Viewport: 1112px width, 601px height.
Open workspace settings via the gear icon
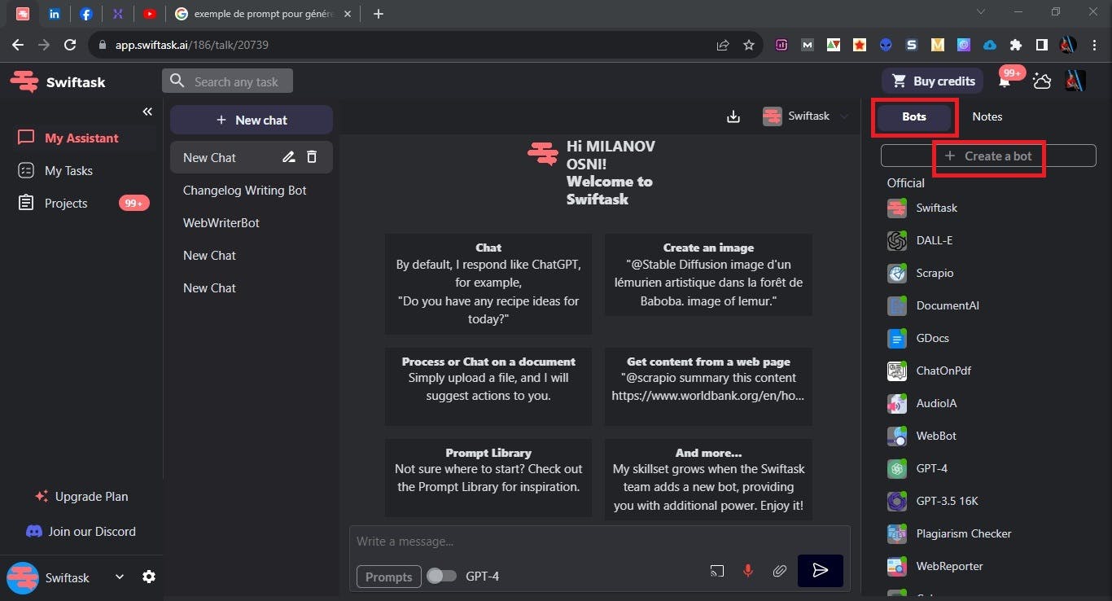pyautogui.click(x=149, y=577)
